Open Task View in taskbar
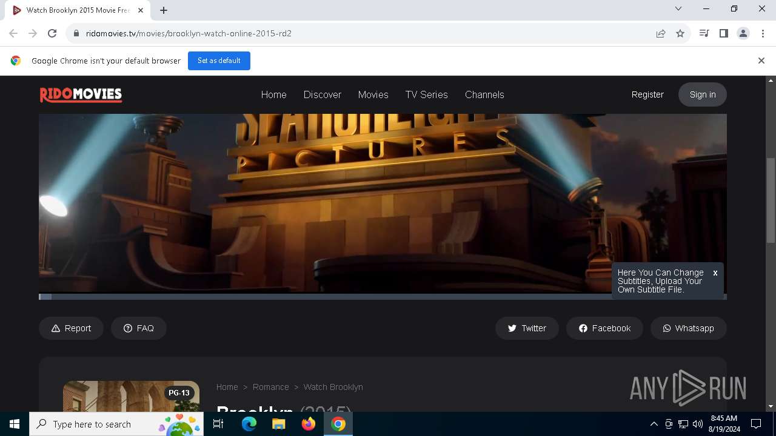This screenshot has height=436, width=776. 218,424
